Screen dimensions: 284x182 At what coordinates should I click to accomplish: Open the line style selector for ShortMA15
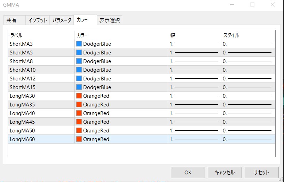[x=248, y=87]
